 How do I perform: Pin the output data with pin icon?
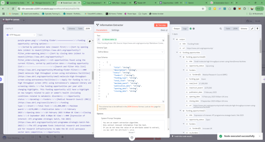[257, 29]
